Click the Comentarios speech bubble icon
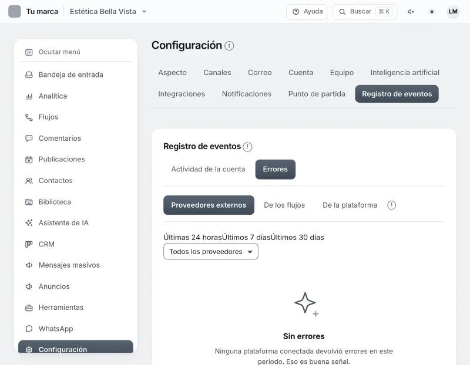Viewport: 470px width, 365px height. tap(29, 138)
